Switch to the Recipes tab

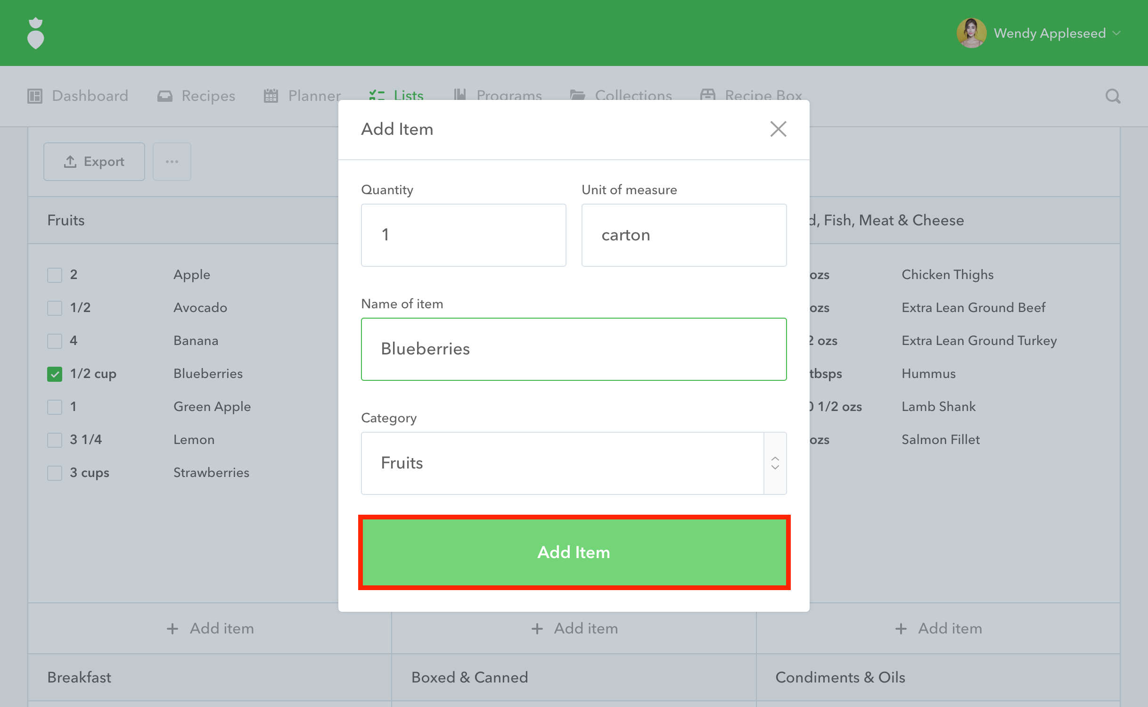click(208, 96)
